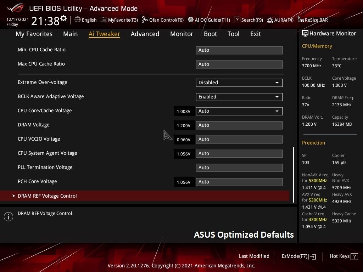Click the SP 103 value
The height and width of the screenshot is (272, 363).
tap(306, 162)
